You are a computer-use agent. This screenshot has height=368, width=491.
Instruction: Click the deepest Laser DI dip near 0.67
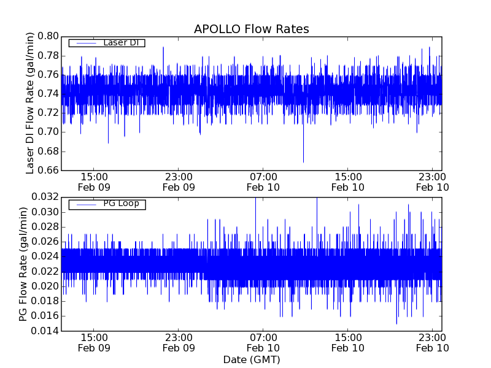click(x=303, y=161)
